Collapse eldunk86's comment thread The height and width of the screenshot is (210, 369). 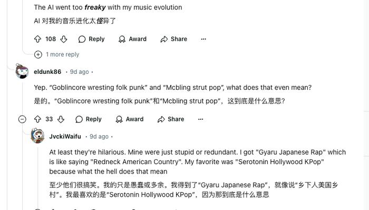22,119
